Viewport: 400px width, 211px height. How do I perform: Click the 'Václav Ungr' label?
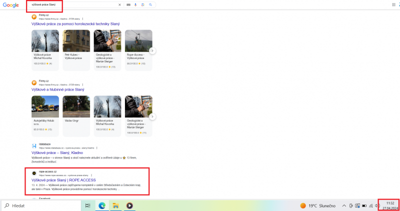coord(71,120)
